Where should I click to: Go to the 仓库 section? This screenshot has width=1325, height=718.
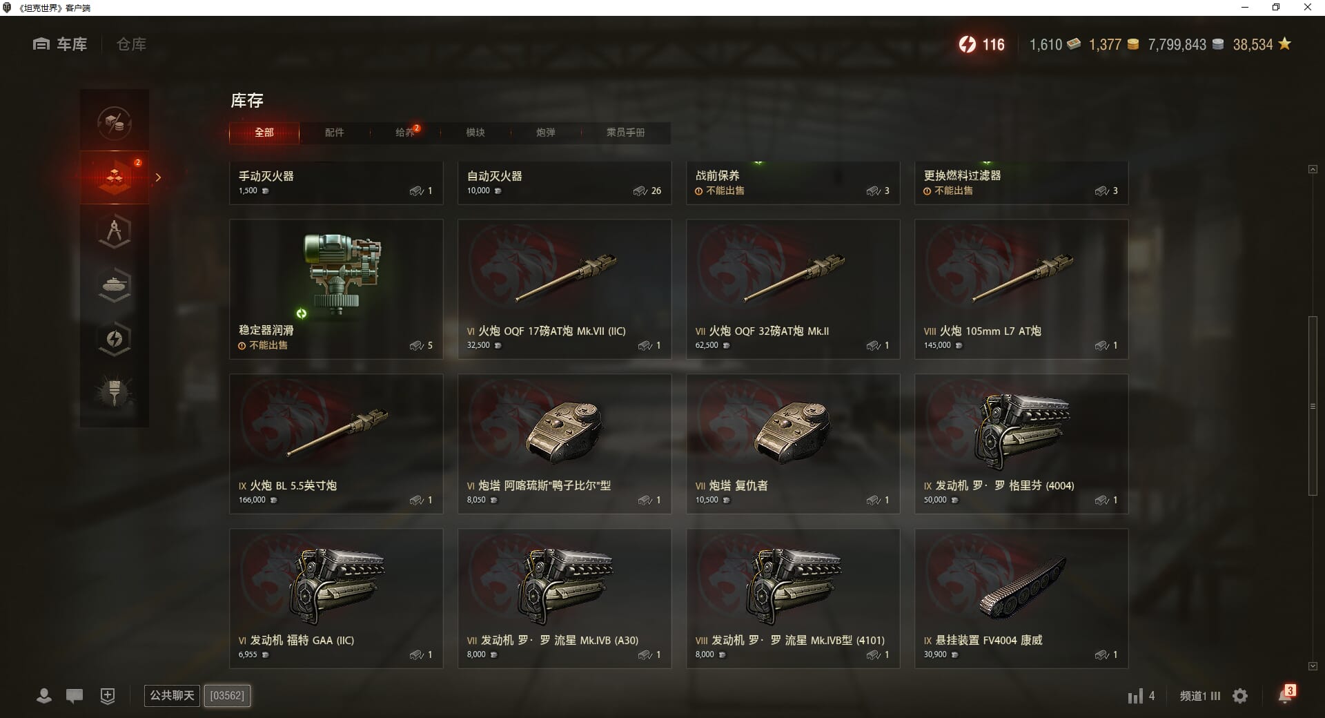point(131,44)
